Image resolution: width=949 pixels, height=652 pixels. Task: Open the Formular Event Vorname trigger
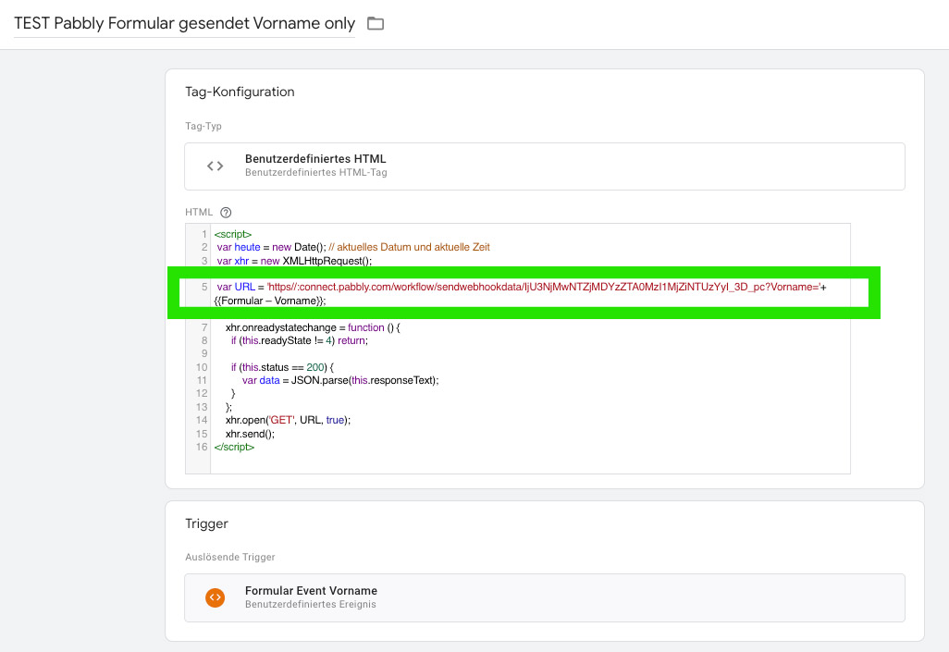tap(545, 597)
